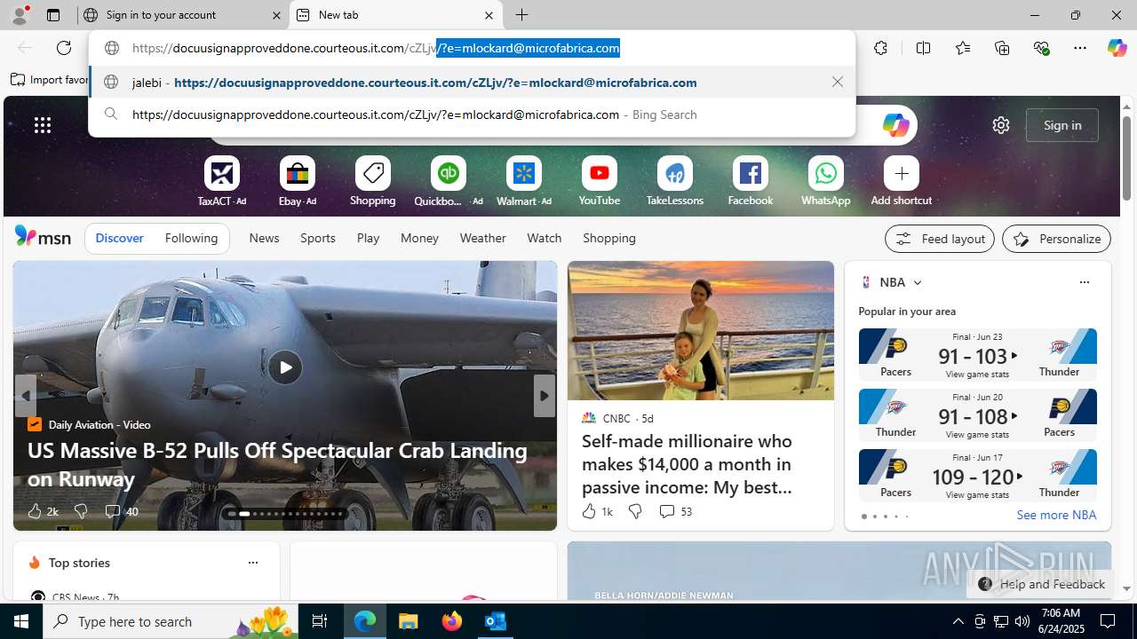This screenshot has width=1137, height=639.
Task: Search Bing for the docuusign URL
Action: tap(472, 114)
